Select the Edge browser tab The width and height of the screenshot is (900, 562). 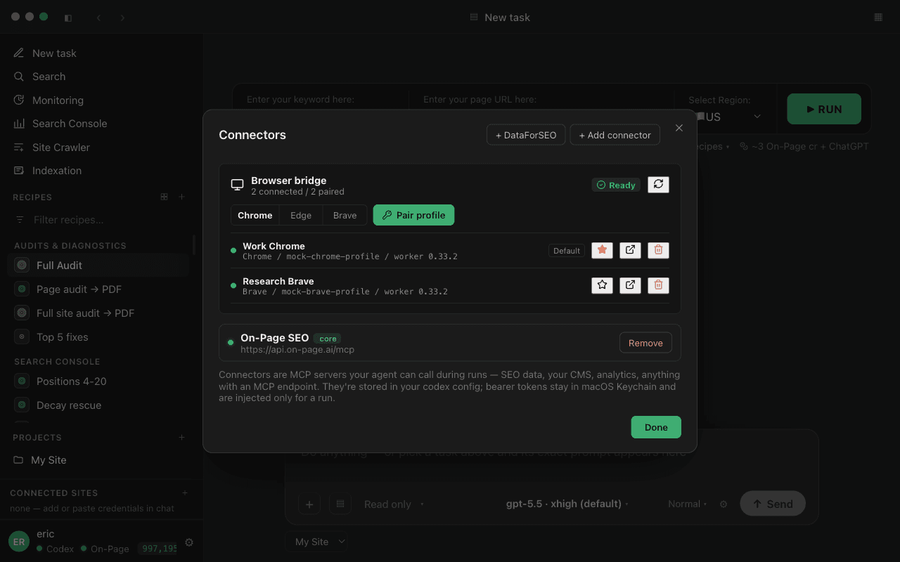301,215
